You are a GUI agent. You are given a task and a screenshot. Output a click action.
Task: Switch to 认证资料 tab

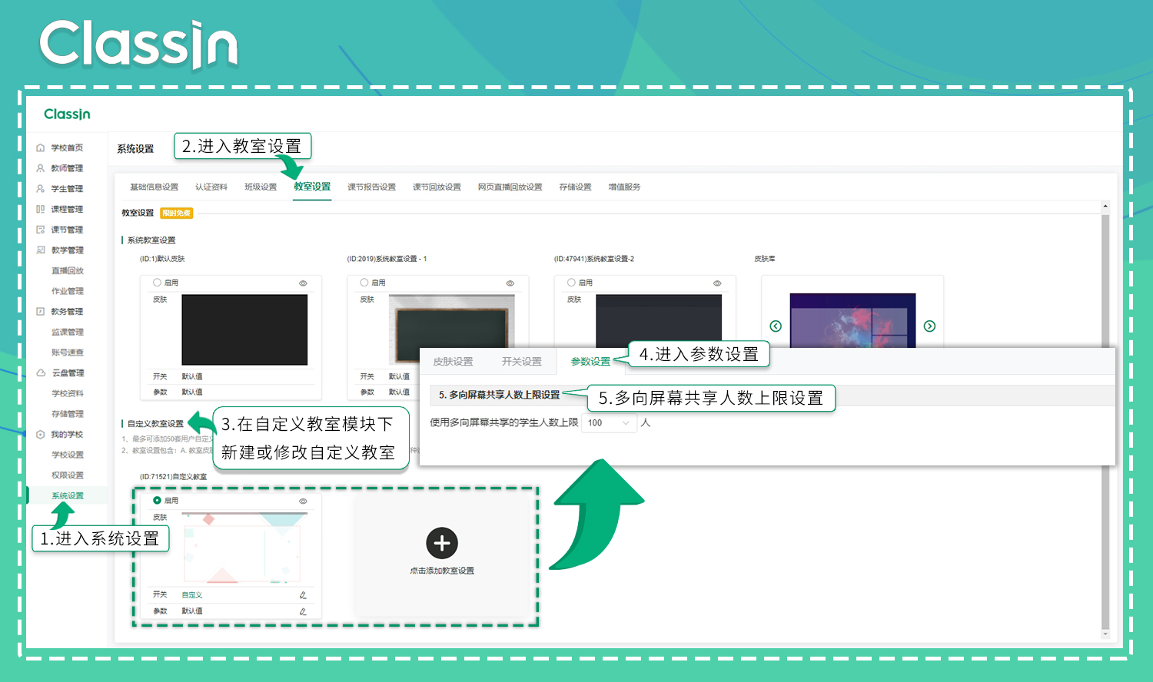tap(211, 187)
